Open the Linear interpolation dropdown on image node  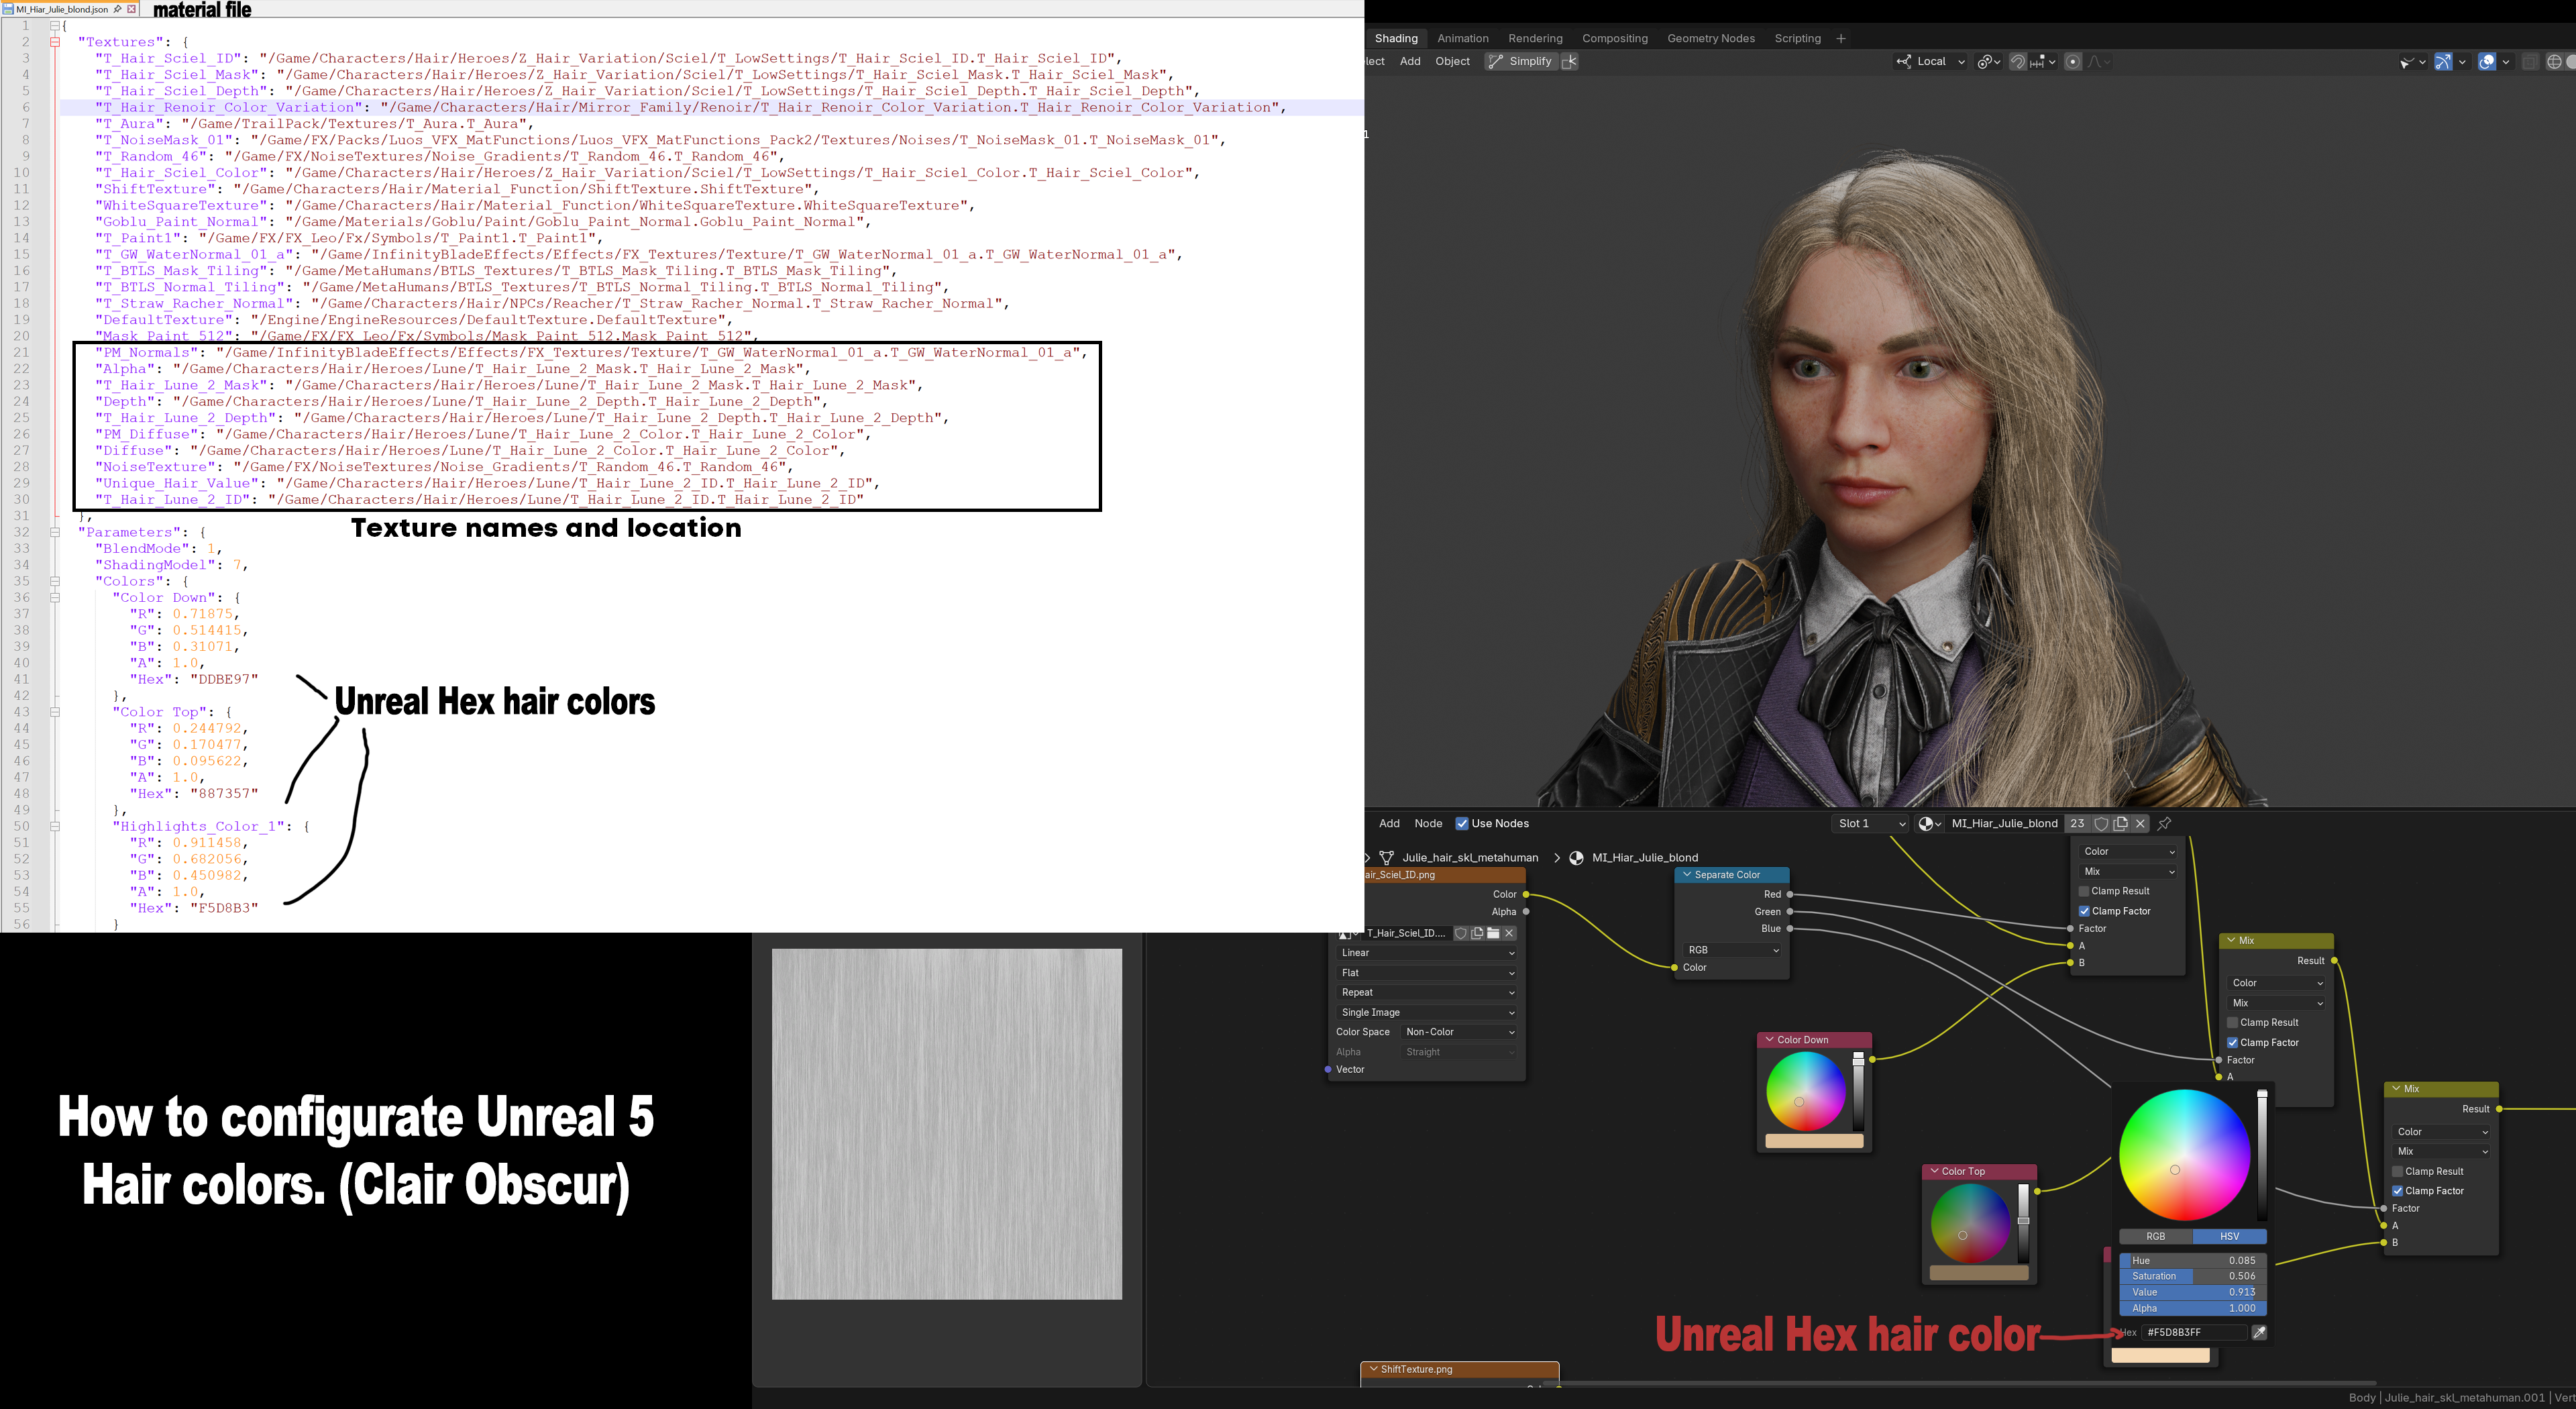tap(1427, 953)
